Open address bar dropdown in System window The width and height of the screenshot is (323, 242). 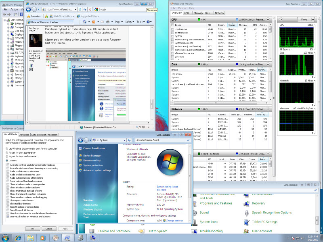point(124,140)
